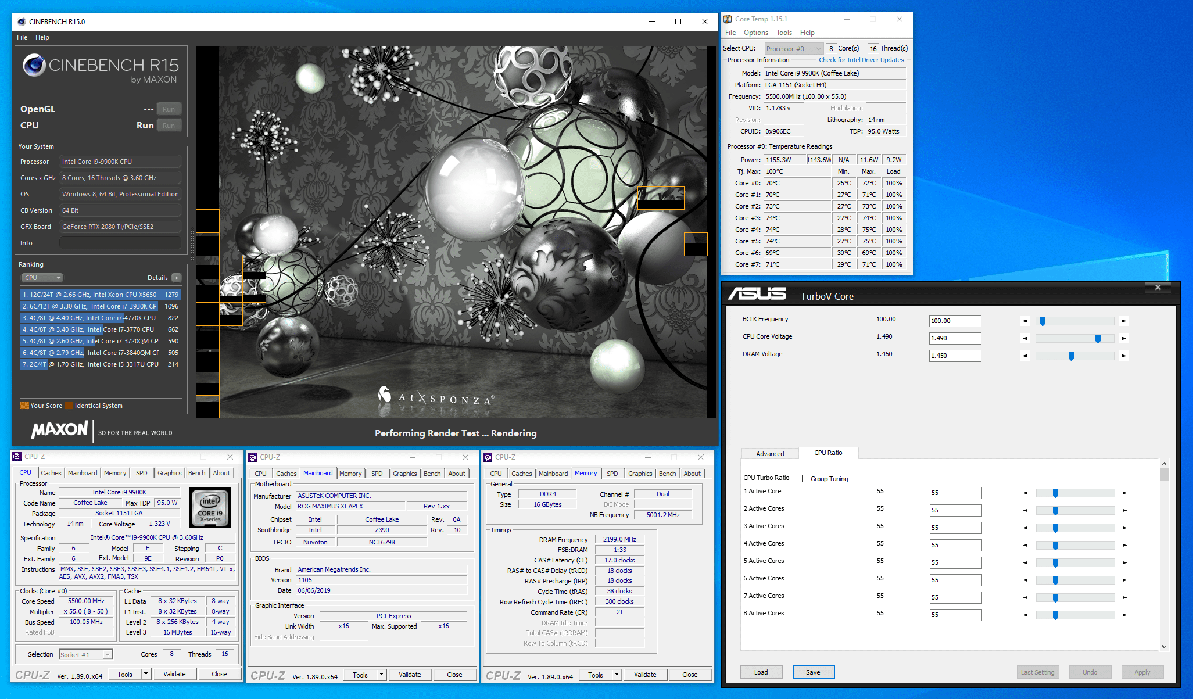Image resolution: width=1193 pixels, height=699 pixels.
Task: Click Undo button in TurboV Core
Action: click(x=1090, y=672)
